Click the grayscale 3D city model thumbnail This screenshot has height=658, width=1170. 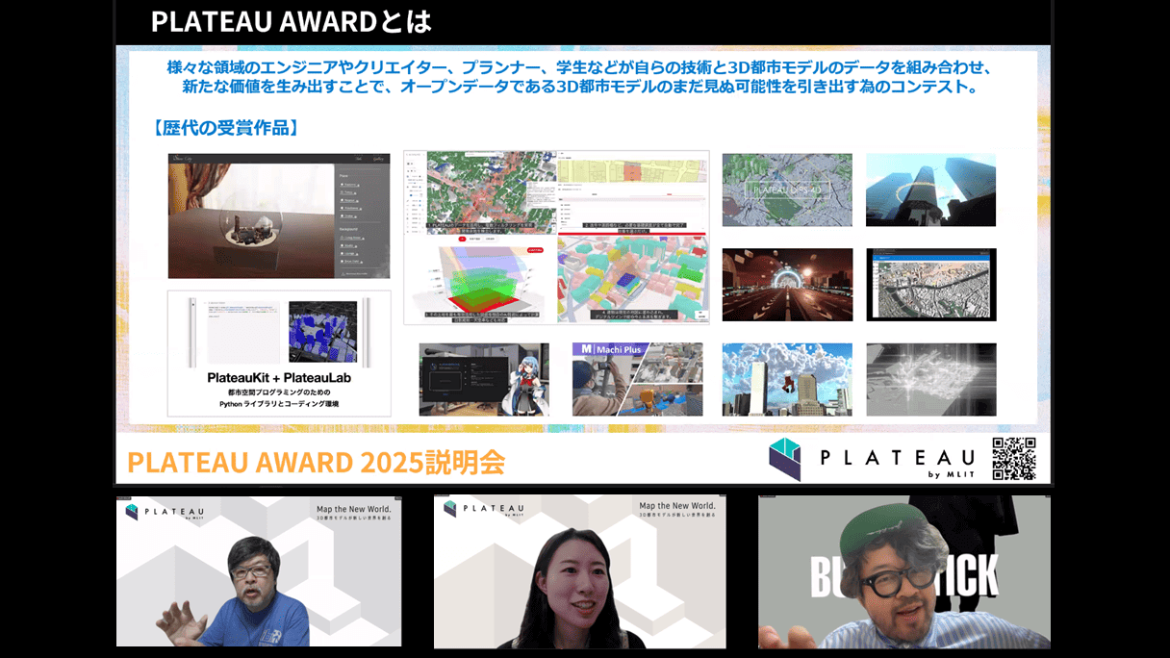pos(930,379)
